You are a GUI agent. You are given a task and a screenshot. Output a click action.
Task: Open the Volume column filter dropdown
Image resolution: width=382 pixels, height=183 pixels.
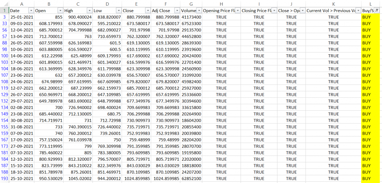(x=199, y=11)
